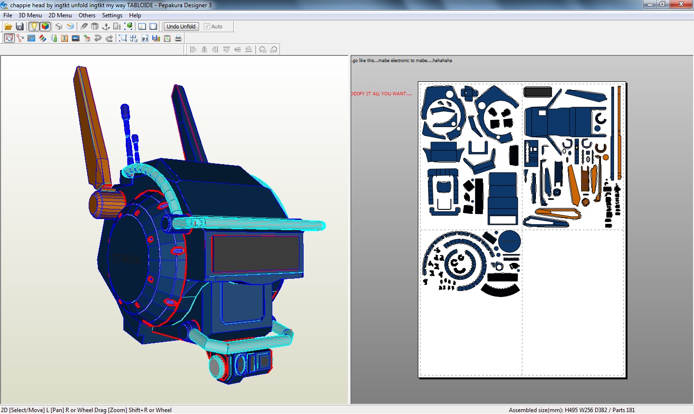
Task: Open the 2D Menu
Action: (60, 15)
